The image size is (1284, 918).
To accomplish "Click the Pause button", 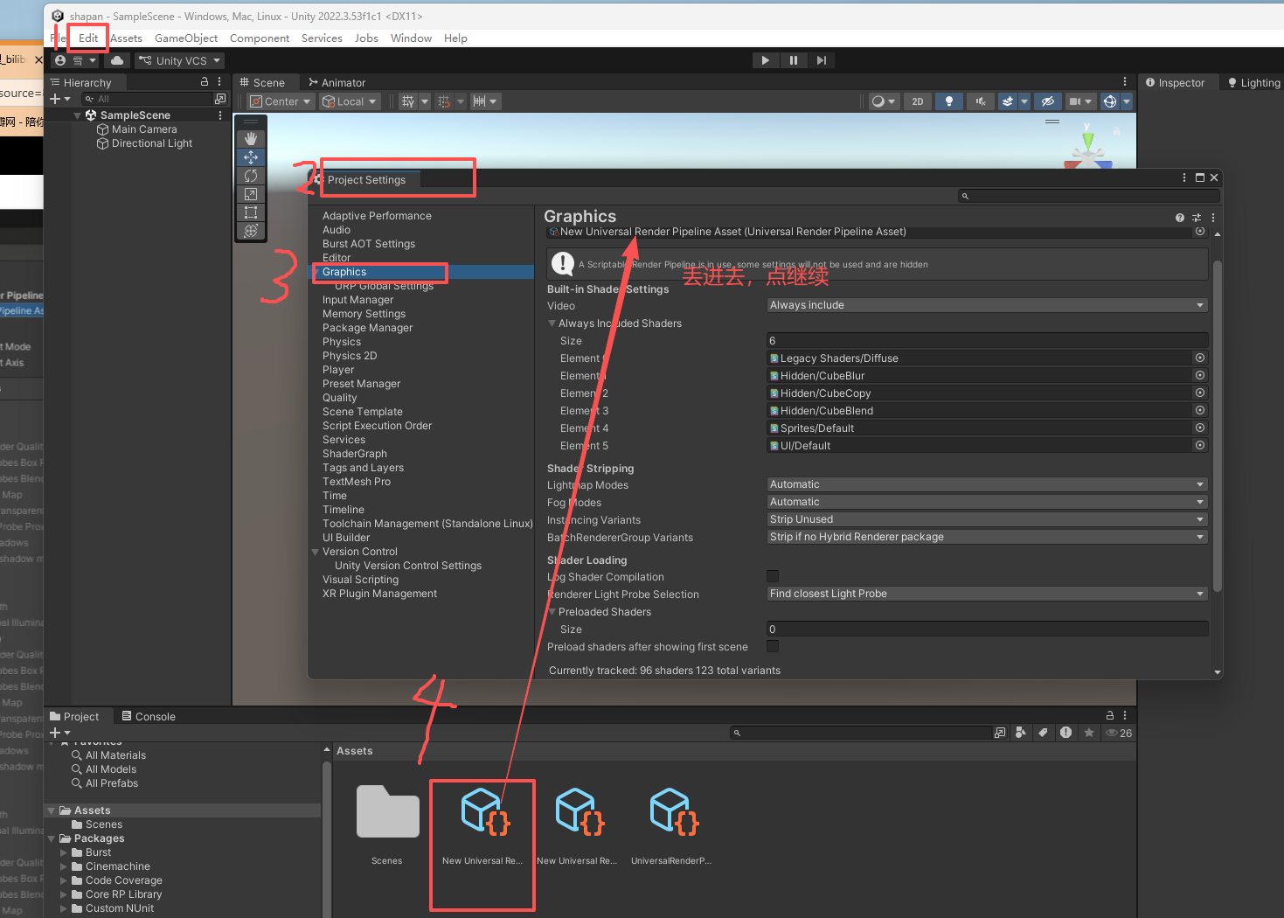I will [x=794, y=60].
